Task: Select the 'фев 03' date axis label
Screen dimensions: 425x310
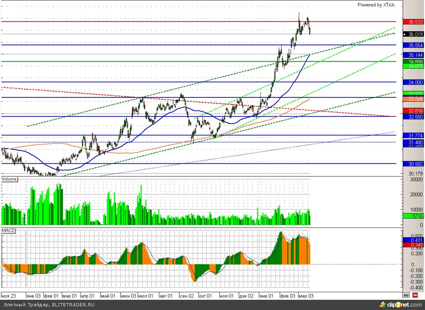Action: 287,296
